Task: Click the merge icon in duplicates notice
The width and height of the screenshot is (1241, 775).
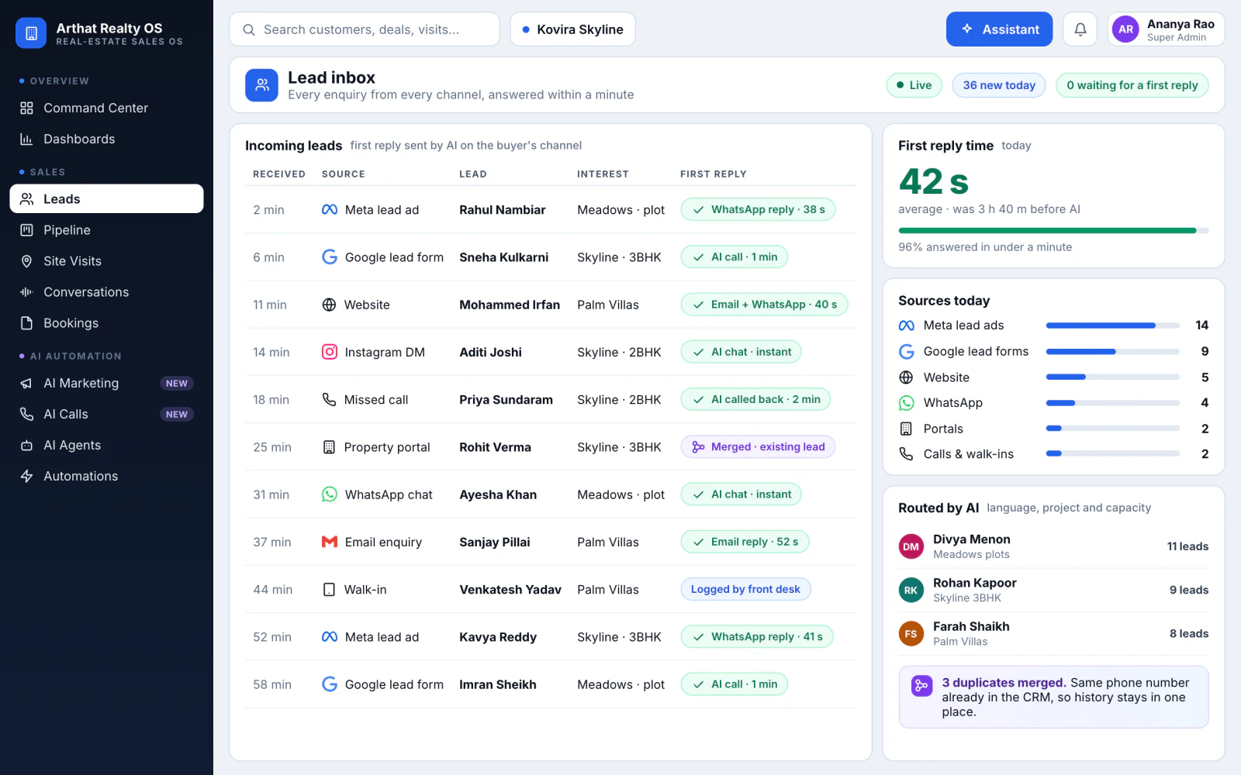Action: pyautogui.click(x=921, y=685)
